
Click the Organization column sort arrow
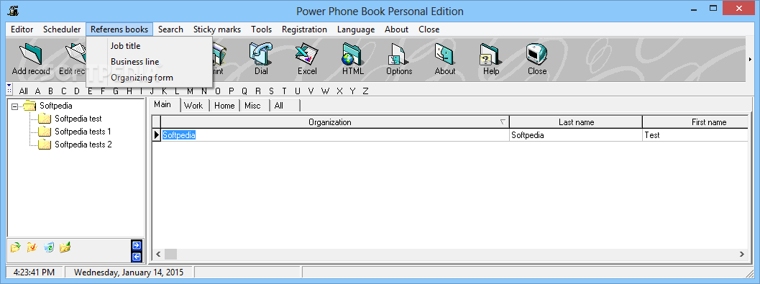pyautogui.click(x=503, y=122)
